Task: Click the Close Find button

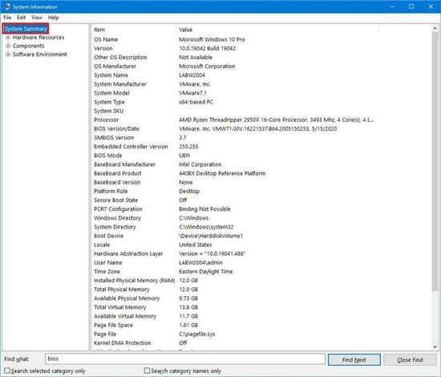Action: click(410, 359)
